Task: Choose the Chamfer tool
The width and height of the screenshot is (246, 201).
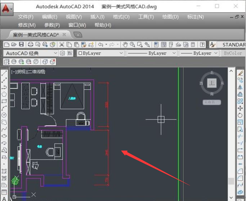Action: pos(240,171)
